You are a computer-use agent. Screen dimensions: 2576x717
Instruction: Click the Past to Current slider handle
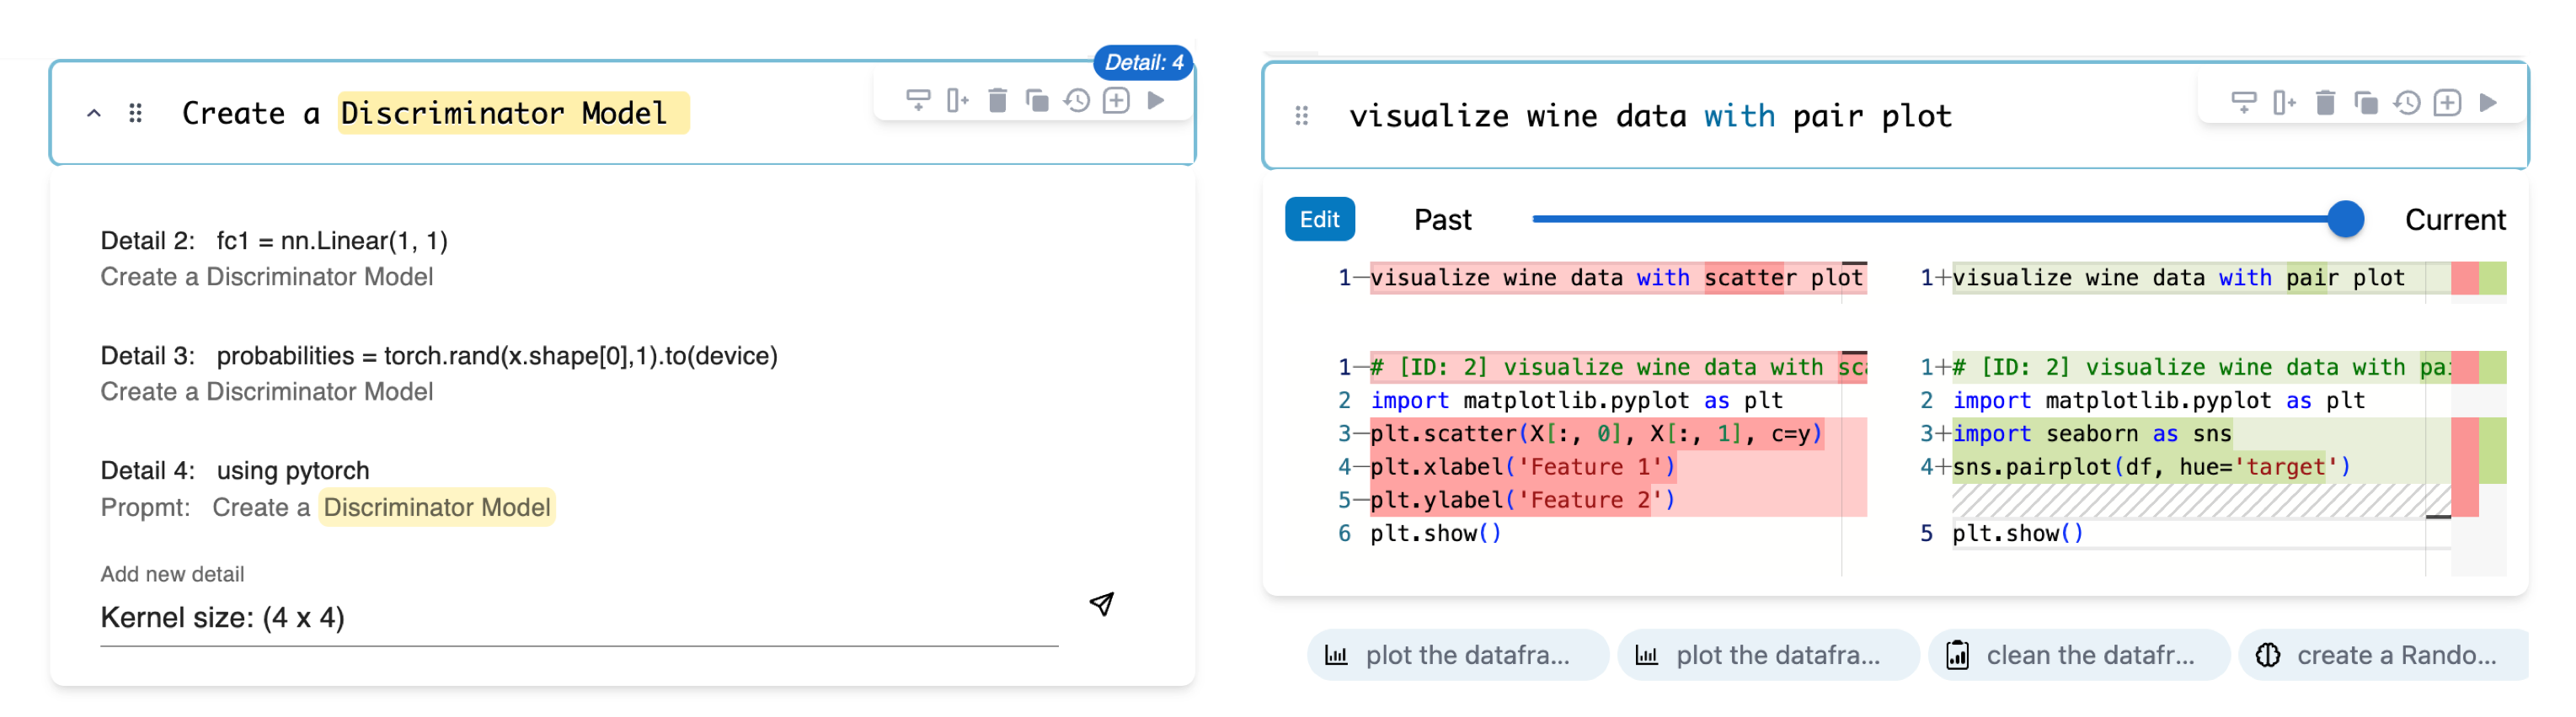click(2344, 219)
